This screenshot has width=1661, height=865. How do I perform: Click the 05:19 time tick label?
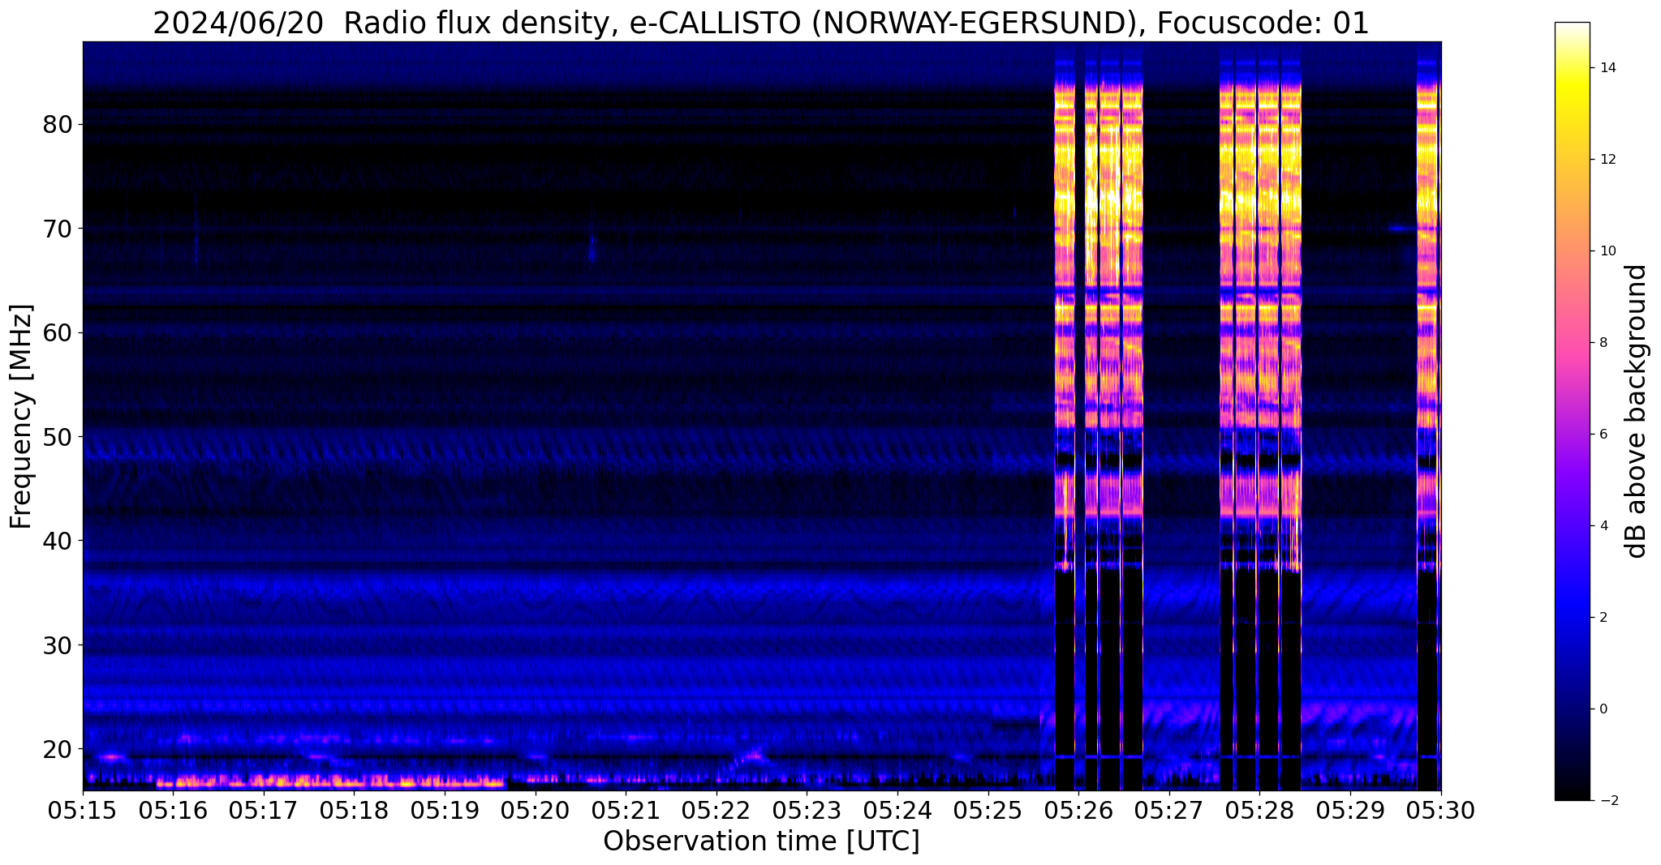[445, 810]
